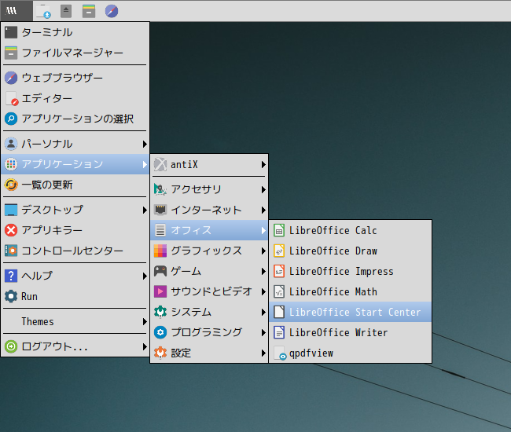Click the ターミナル label
The width and height of the screenshot is (511, 432).
(x=47, y=32)
